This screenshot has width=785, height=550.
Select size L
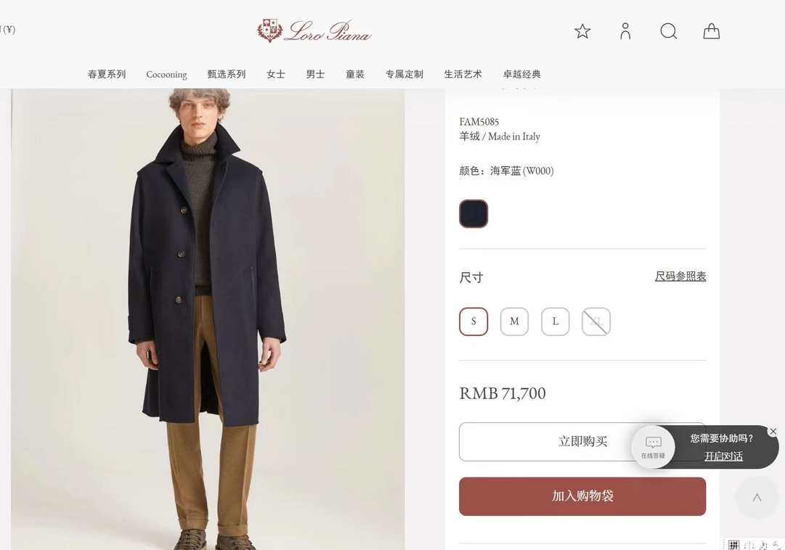pos(556,321)
